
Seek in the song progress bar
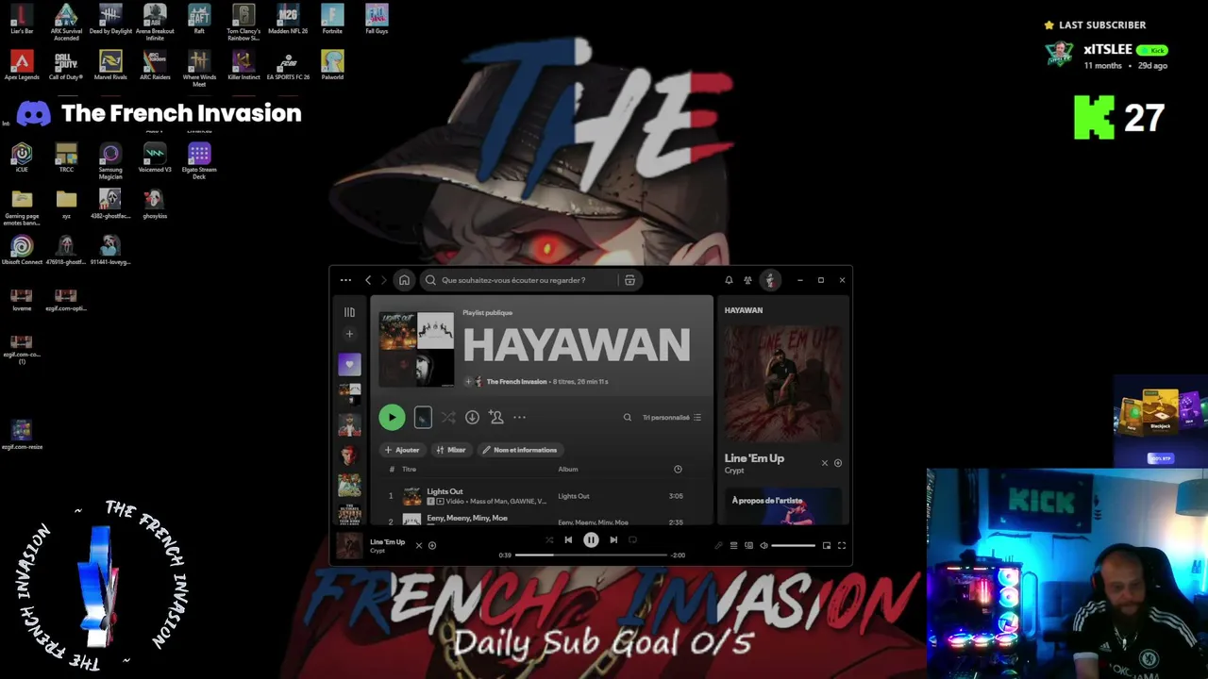[591, 555]
